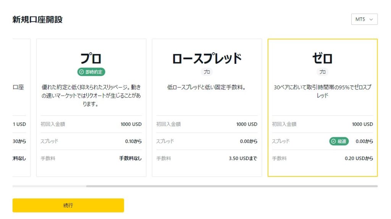Select the プロ account card title
This screenshot has width=391, height=219.
(91, 58)
